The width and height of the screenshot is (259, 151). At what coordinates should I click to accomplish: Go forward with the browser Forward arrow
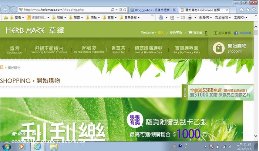pos(14,10)
